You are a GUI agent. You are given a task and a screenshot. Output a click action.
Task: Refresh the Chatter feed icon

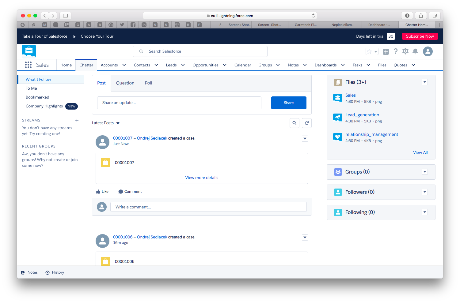(306, 123)
